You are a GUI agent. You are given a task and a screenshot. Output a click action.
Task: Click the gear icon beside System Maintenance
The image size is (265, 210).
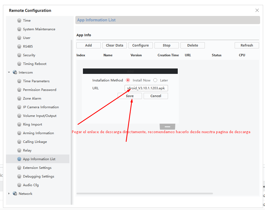coord(19,29)
